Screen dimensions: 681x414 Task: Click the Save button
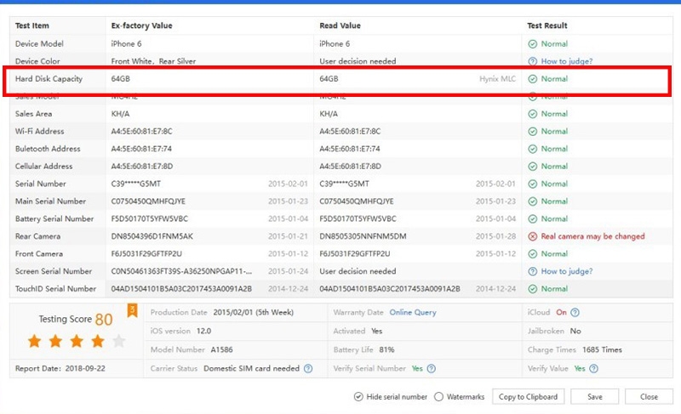(x=594, y=397)
